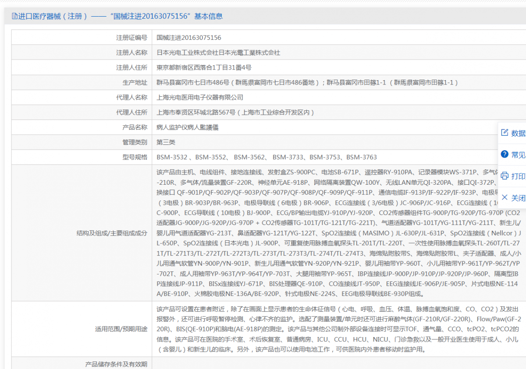Click the 日本光电工业株式会社 registrant name value
The image size is (526, 369).
pos(218,53)
